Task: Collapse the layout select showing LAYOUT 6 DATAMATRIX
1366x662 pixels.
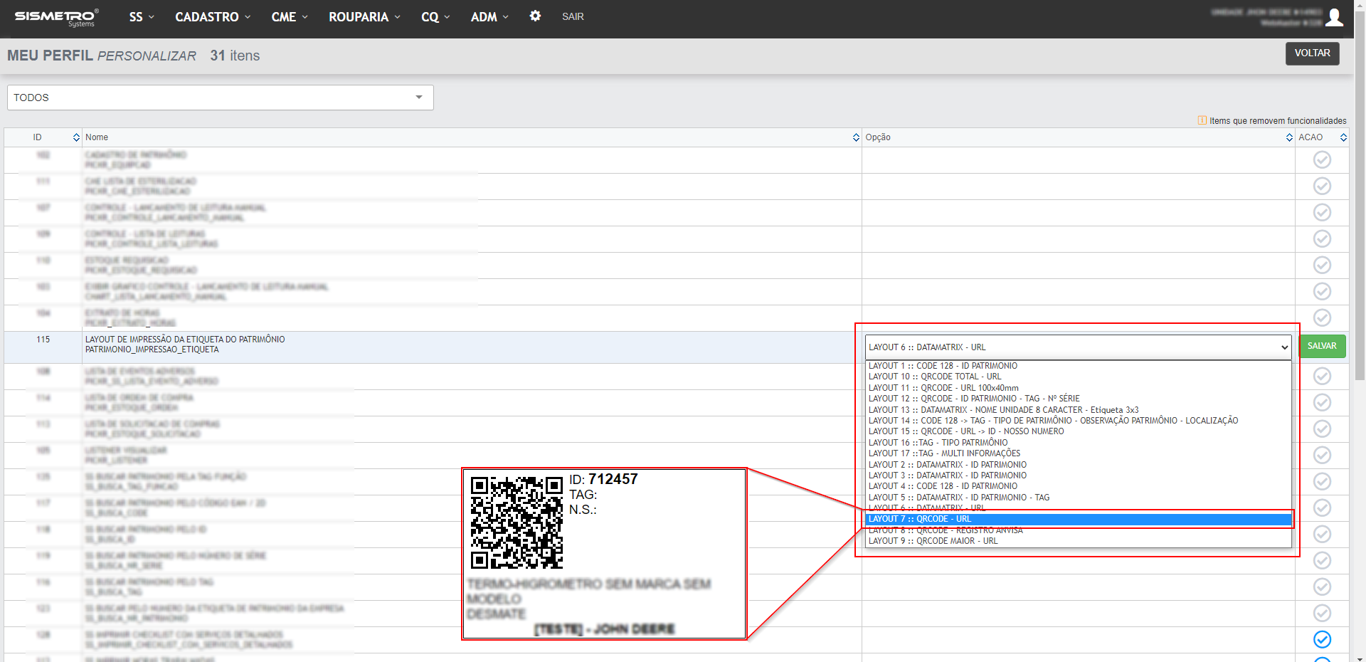Action: [1079, 347]
